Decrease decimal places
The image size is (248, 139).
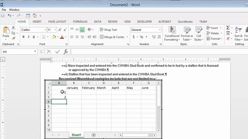[159, 37]
